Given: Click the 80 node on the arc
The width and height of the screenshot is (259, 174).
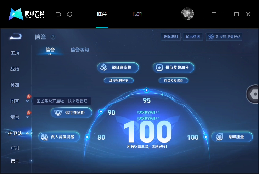Looking at the screenshot, I should point(87,137).
